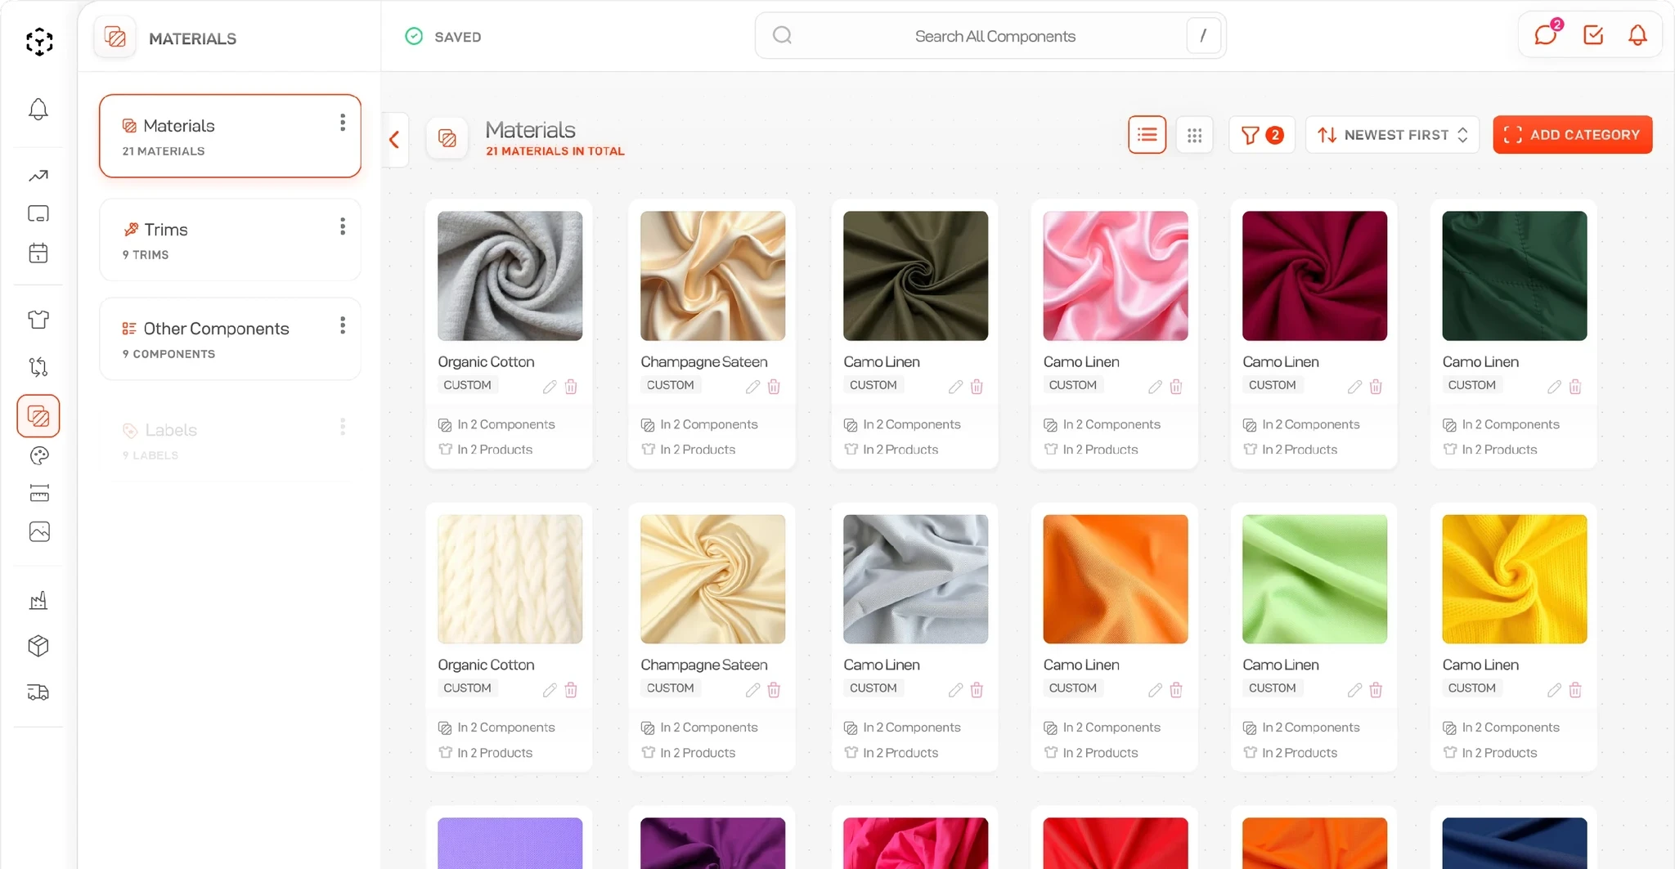1675x869 pixels.
Task: Select the Trims category card
Action: [x=230, y=240]
